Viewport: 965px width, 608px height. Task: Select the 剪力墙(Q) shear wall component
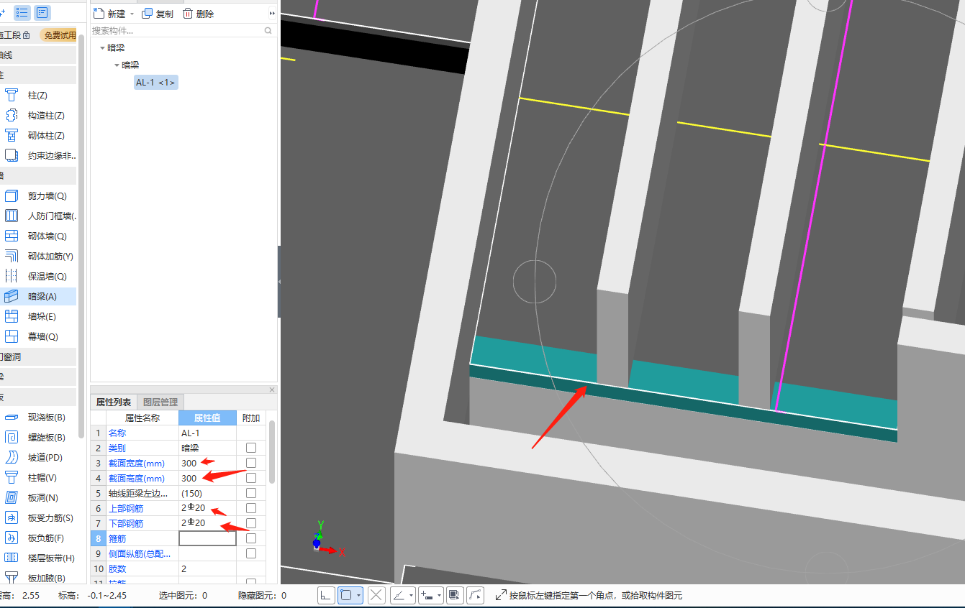click(x=37, y=195)
